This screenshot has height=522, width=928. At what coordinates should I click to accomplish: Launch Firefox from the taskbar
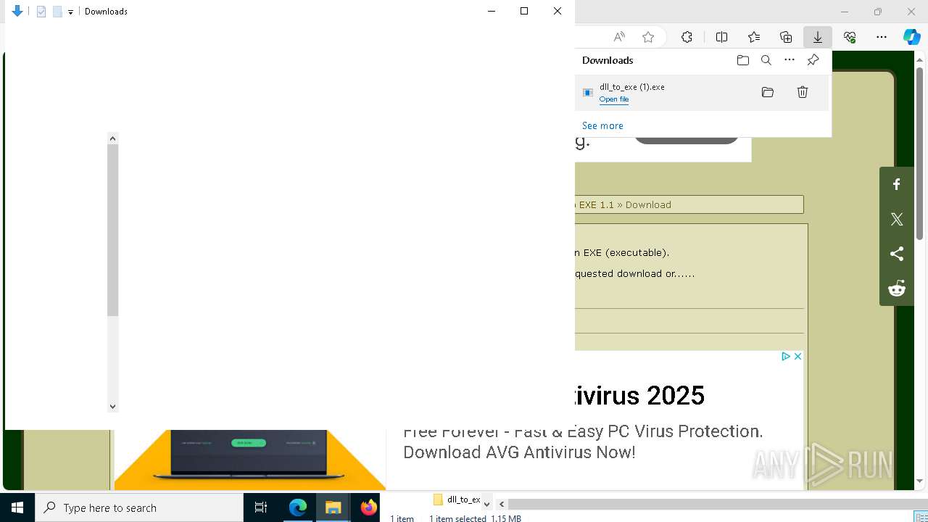(x=368, y=507)
